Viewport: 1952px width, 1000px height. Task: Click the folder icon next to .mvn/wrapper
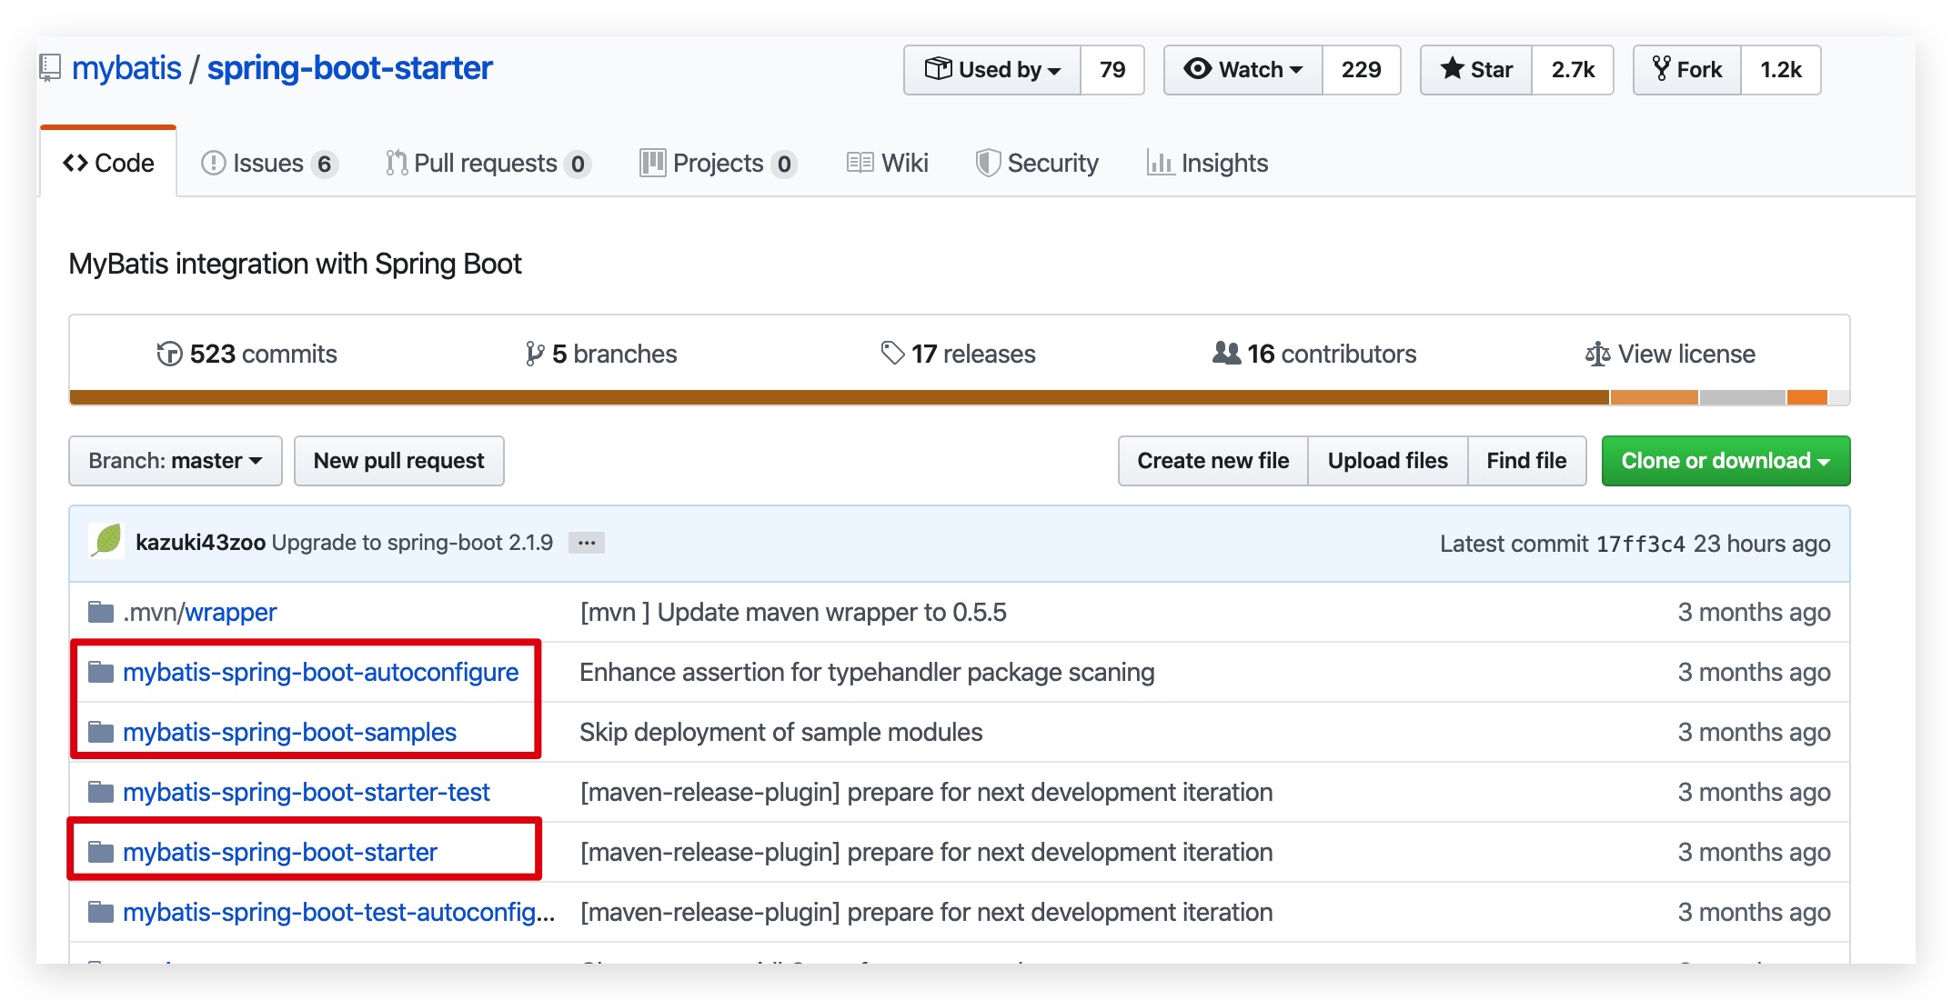[x=101, y=612]
